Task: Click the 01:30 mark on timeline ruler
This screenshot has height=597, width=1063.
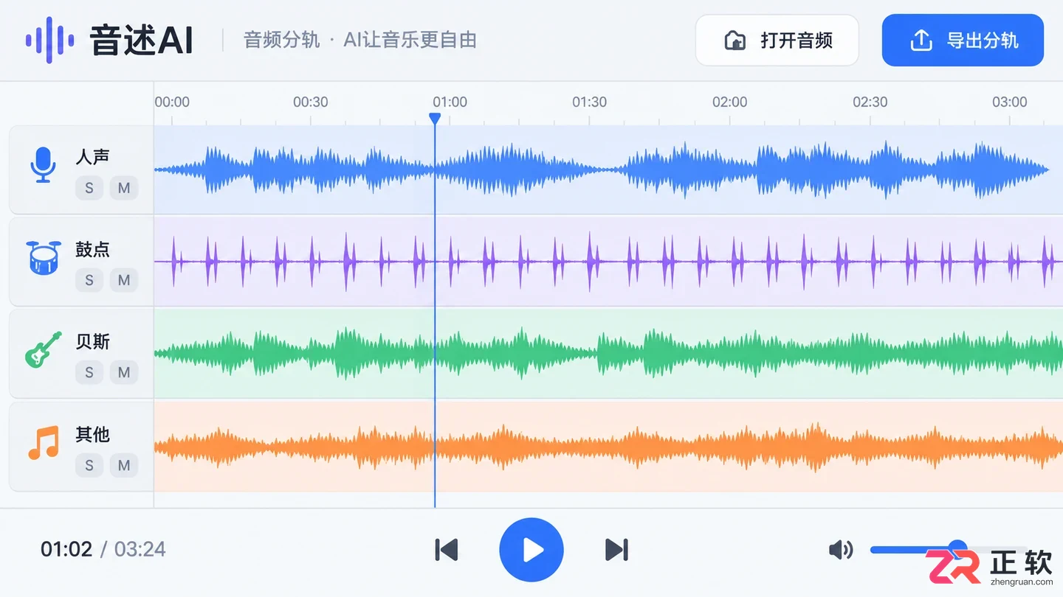Action: 590,102
